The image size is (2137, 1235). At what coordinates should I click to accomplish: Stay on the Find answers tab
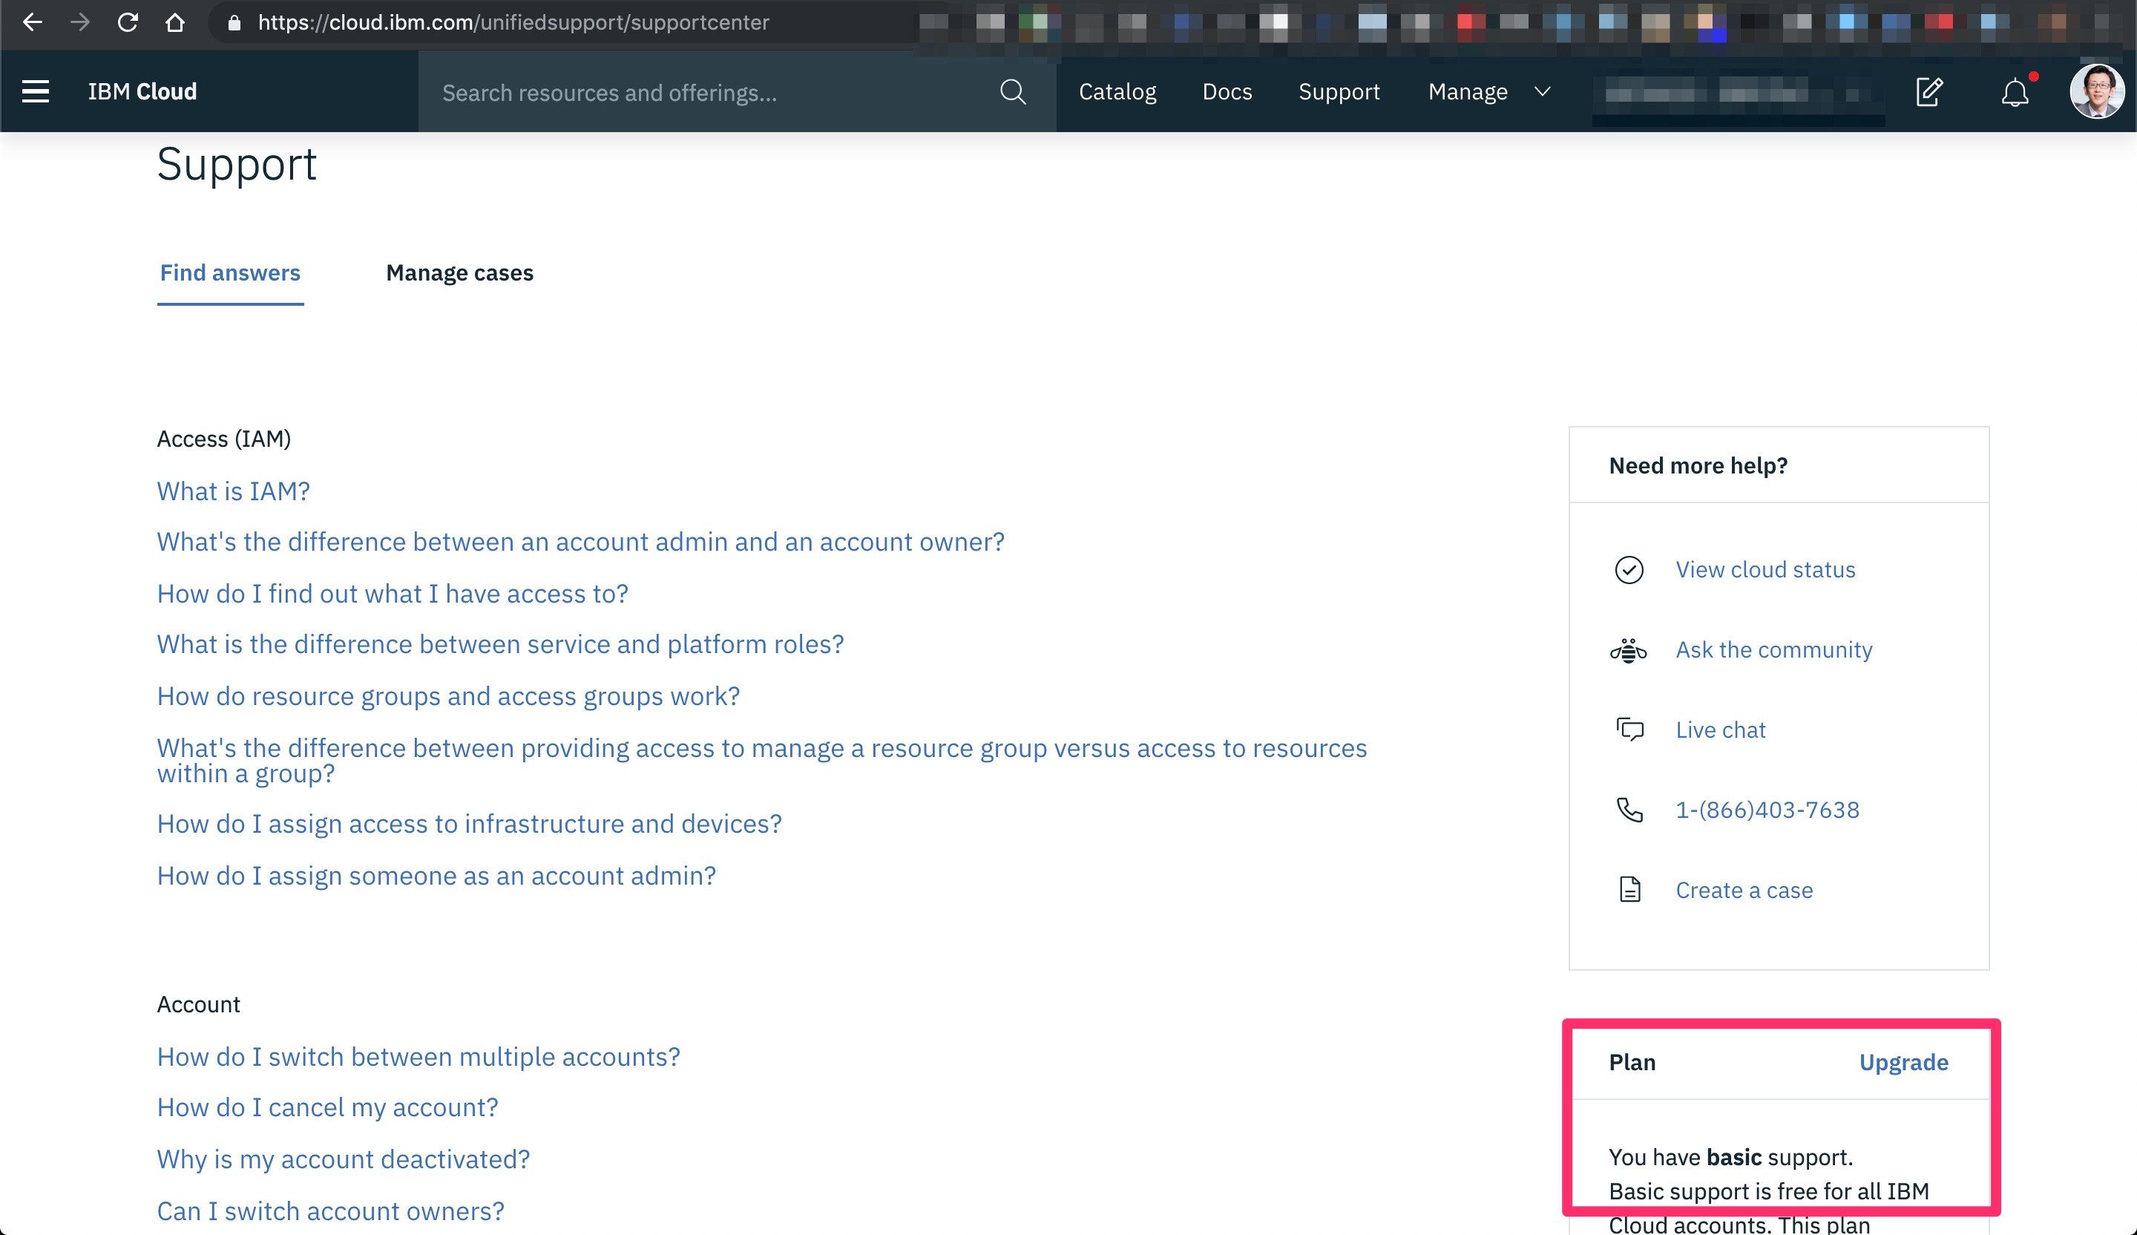[230, 273]
